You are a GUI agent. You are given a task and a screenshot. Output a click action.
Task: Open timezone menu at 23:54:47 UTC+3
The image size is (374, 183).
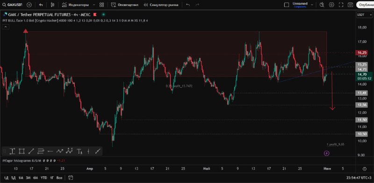point(359,178)
